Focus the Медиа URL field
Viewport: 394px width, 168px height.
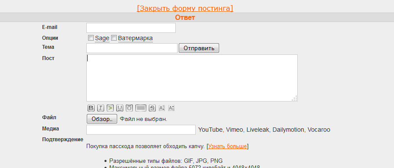pos(141,130)
